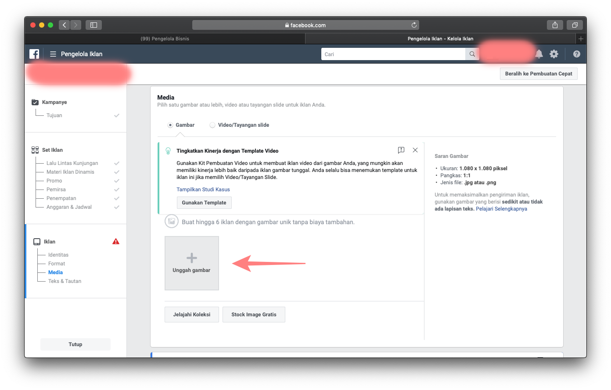Click the Jelajahi Koleksi button
This screenshot has width=611, height=390.
click(x=192, y=315)
